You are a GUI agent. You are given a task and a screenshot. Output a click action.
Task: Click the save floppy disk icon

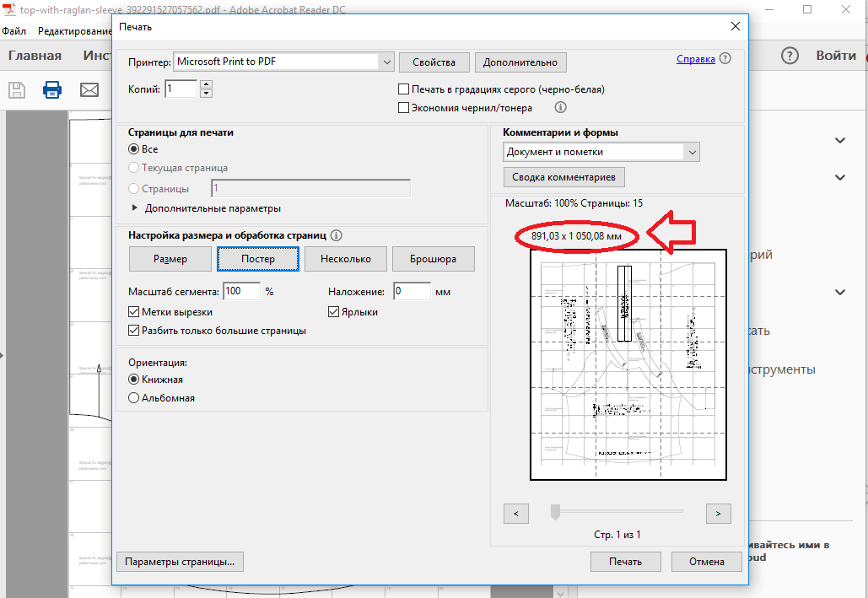point(17,89)
